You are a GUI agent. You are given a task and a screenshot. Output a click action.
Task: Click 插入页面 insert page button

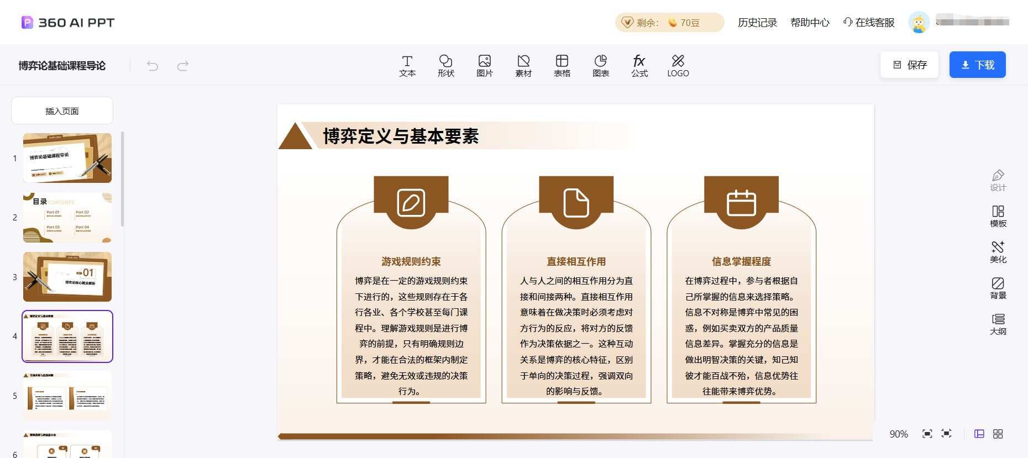62,110
